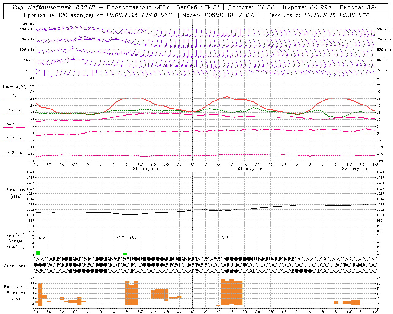
Task: Click the Осадки panel label
Action: point(16,241)
